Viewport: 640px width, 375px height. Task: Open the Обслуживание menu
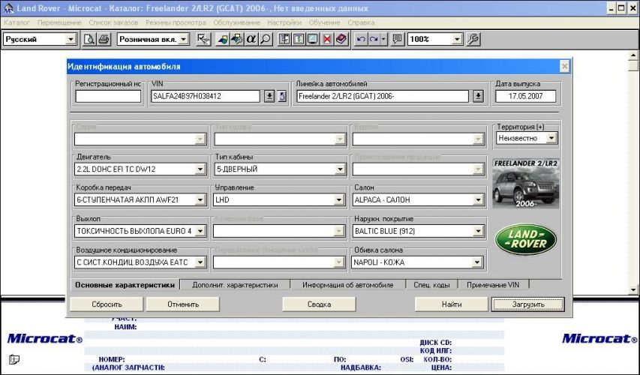point(236,22)
